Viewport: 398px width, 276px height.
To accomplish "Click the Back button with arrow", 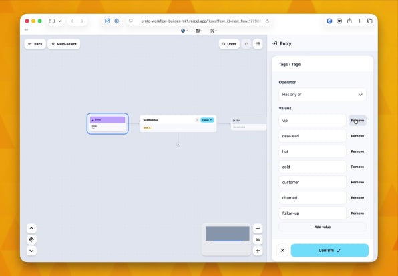I will click(x=35, y=44).
